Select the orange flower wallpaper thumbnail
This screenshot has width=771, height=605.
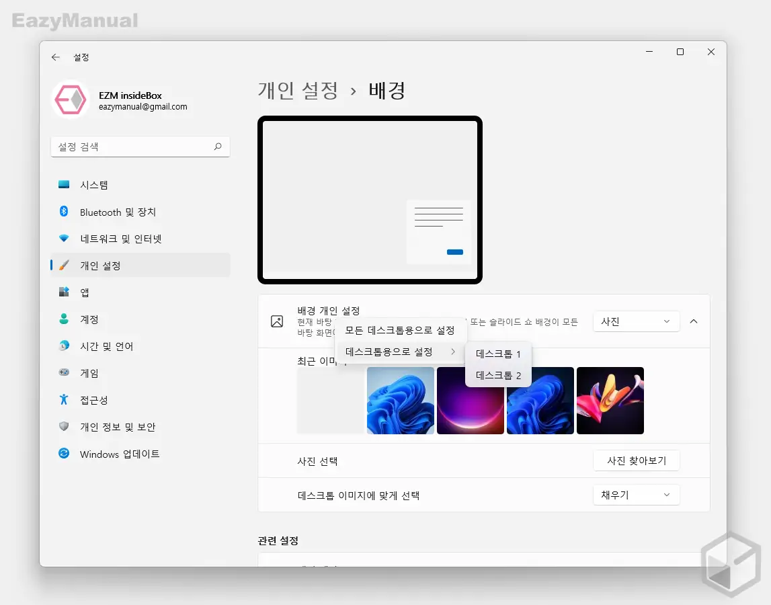[610, 400]
